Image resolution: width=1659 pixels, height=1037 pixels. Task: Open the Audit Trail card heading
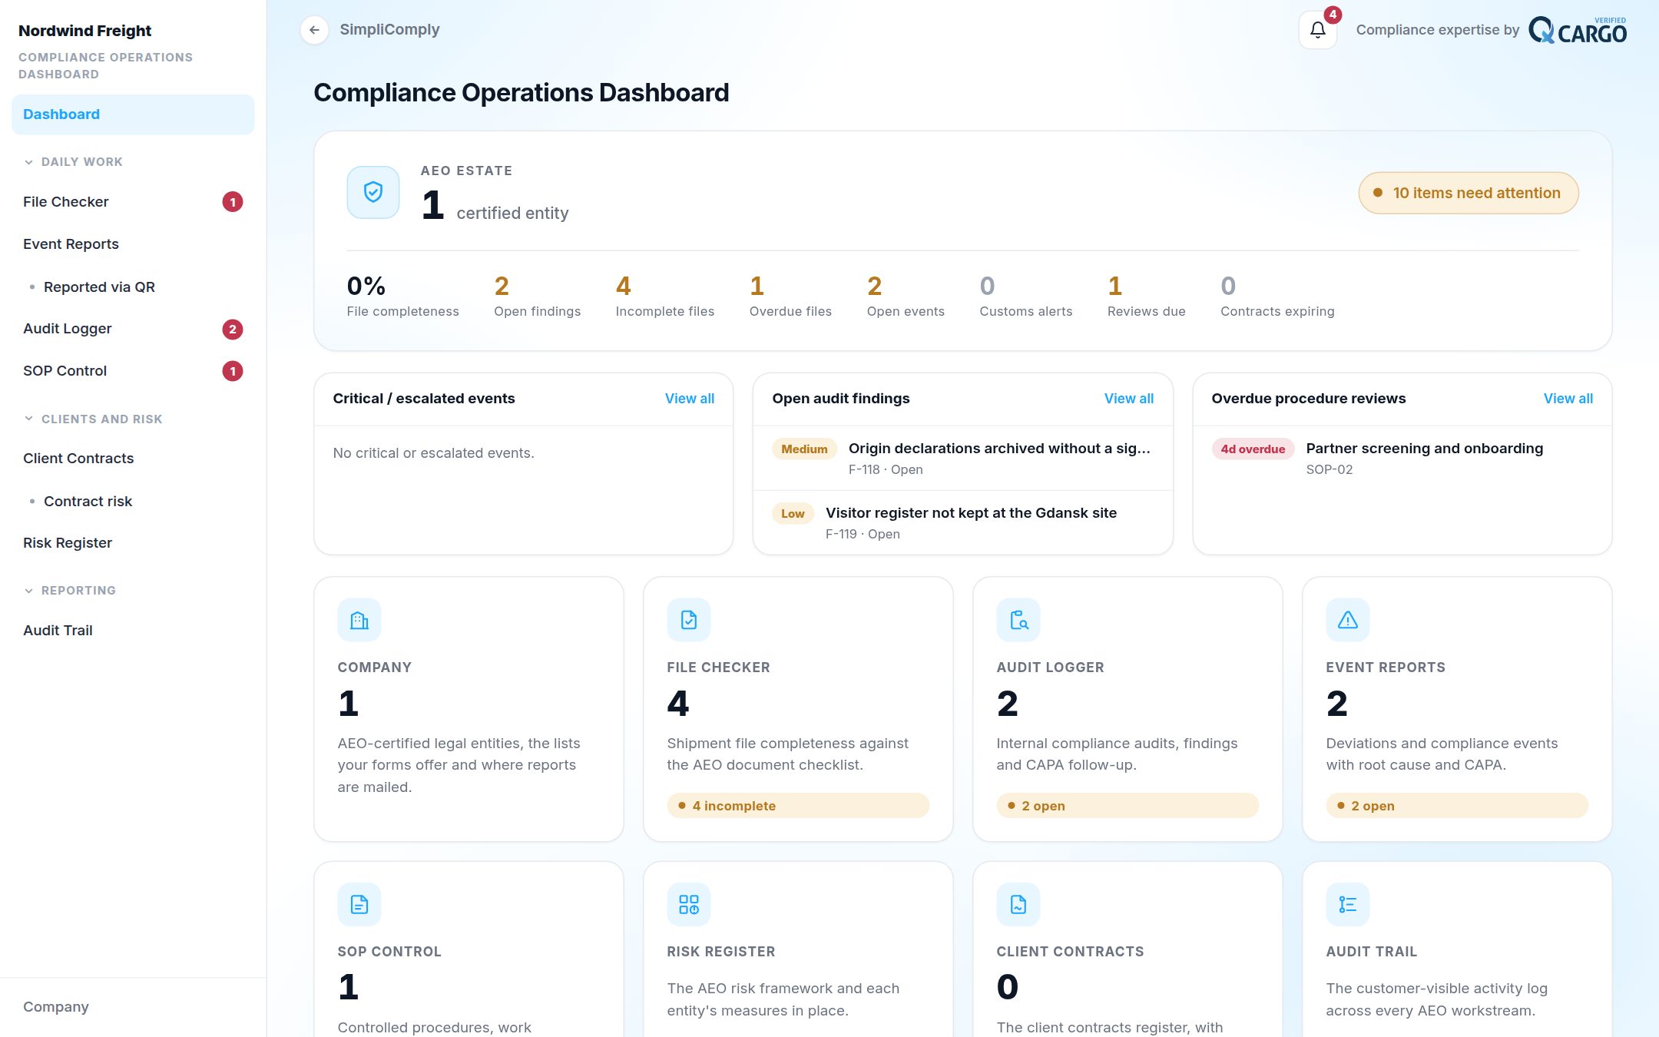[x=1372, y=952]
